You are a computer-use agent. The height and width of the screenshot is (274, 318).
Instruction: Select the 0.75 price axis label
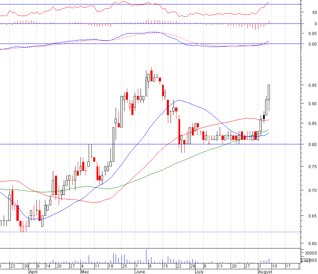(312, 167)
